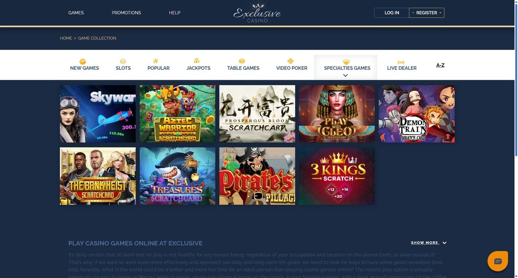The width and height of the screenshot is (518, 278).
Task: Click the Register button
Action: 426,13
